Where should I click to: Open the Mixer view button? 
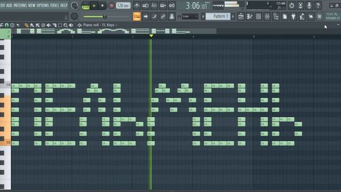click(x=267, y=17)
